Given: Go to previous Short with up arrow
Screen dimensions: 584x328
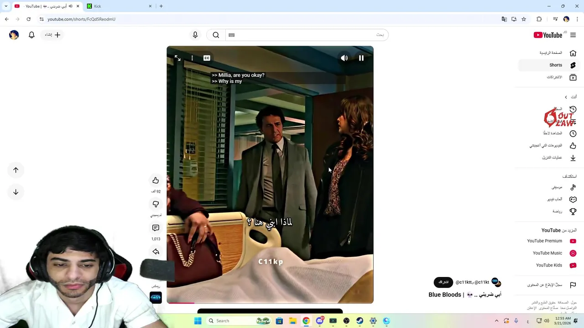Looking at the screenshot, I should click(16, 170).
